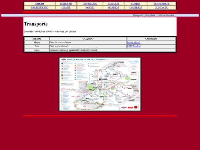Select the A pie row cell
Viewport: 200px width, 150px height.
click(37, 50)
